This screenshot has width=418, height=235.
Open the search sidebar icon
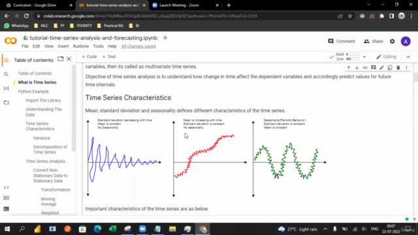tap(6, 74)
